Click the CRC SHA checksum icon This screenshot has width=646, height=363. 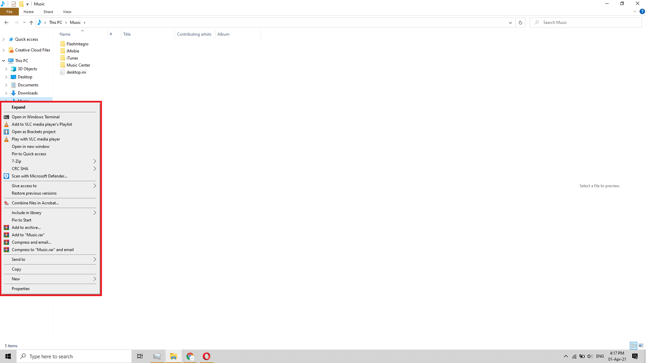pyautogui.click(x=20, y=168)
